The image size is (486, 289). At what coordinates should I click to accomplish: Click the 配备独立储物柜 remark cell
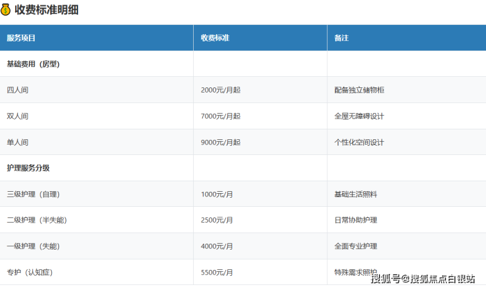tap(359, 90)
